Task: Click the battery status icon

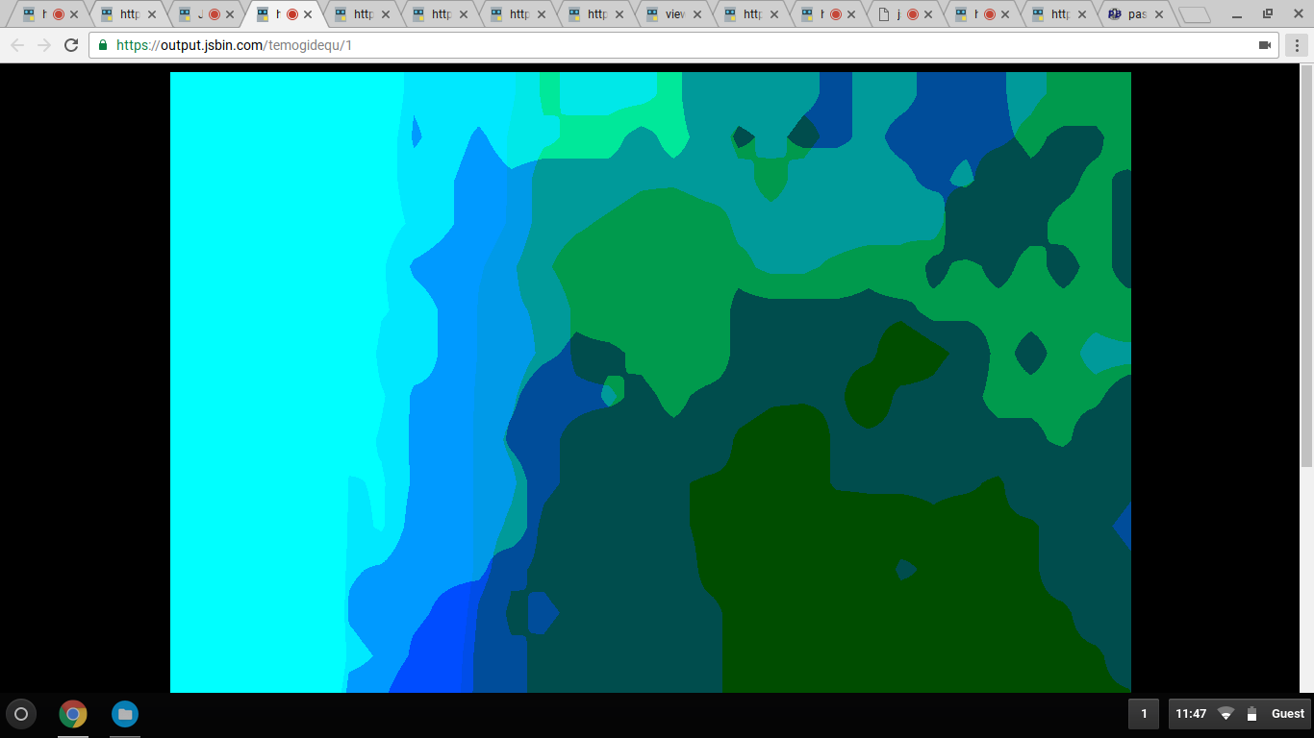Action: coord(1251,714)
